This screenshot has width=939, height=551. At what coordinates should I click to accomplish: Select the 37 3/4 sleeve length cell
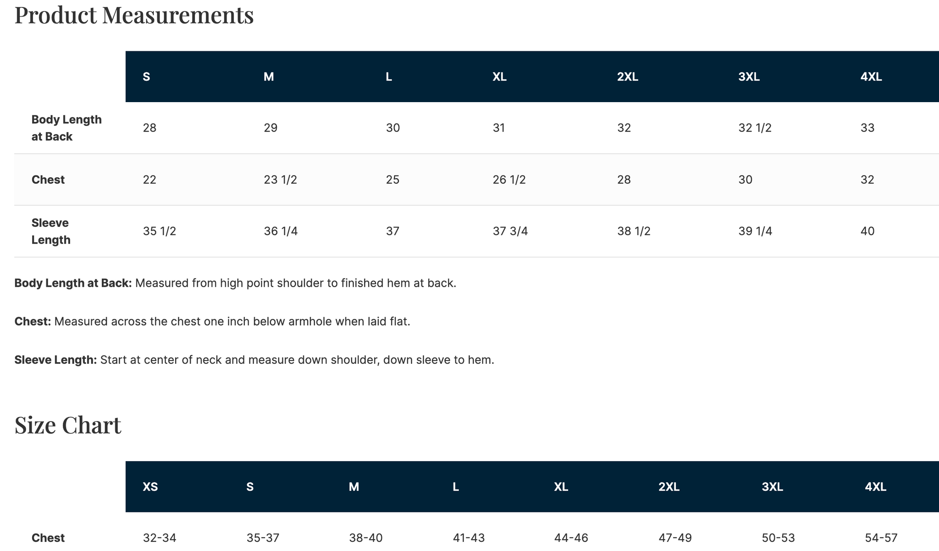(x=510, y=231)
